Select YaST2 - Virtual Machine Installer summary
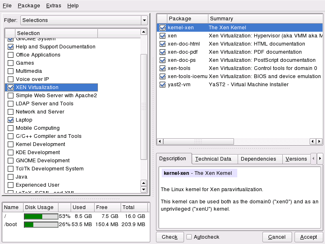The image size is (325, 244). pos(249,85)
